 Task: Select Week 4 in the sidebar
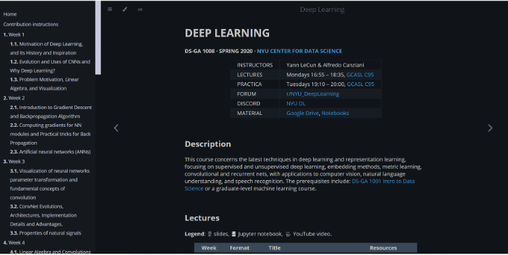[x=14, y=243]
